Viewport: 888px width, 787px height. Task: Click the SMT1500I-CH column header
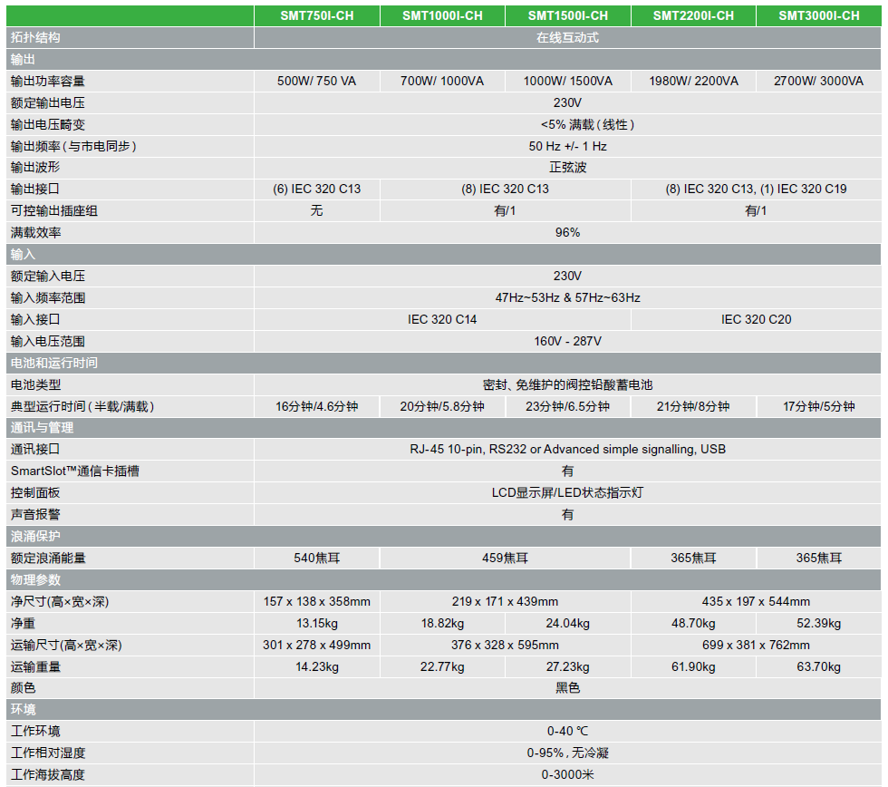pos(568,15)
